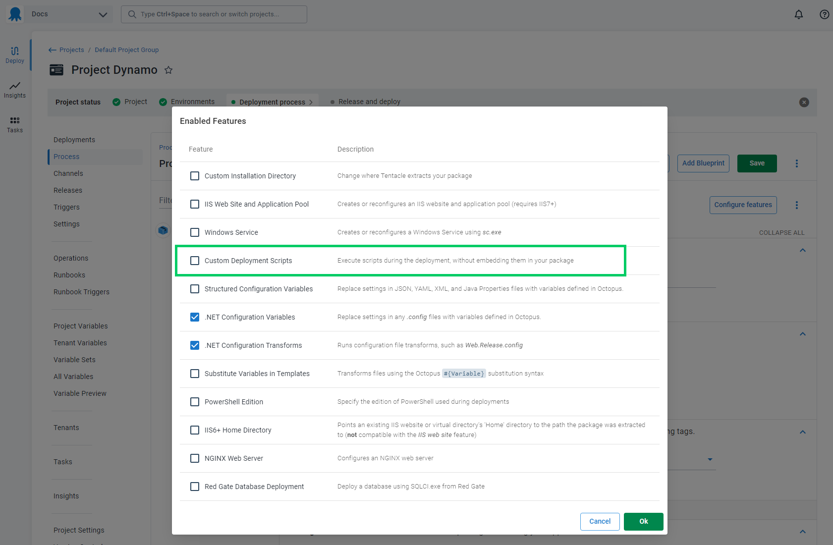Open All Variables page
The width and height of the screenshot is (833, 545).
pyautogui.click(x=73, y=377)
